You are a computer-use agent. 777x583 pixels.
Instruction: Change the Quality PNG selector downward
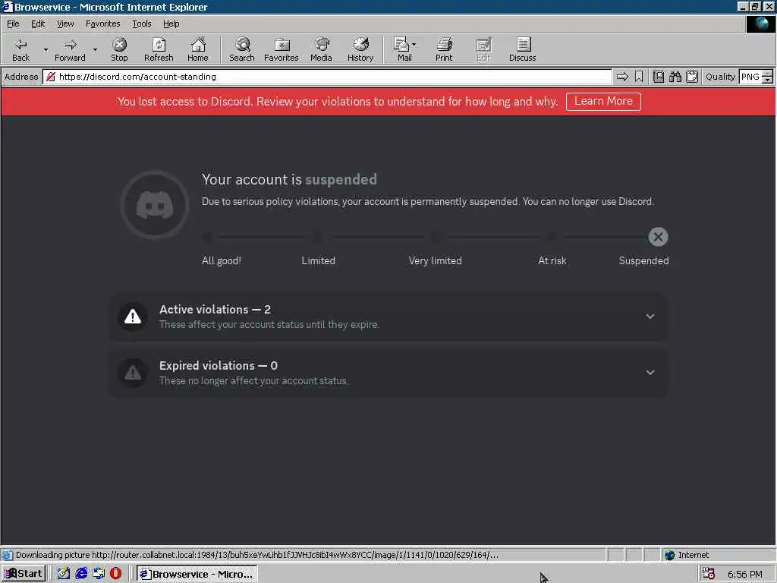click(x=767, y=80)
